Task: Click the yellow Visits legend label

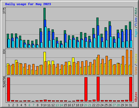Action: [x=136, y=59]
